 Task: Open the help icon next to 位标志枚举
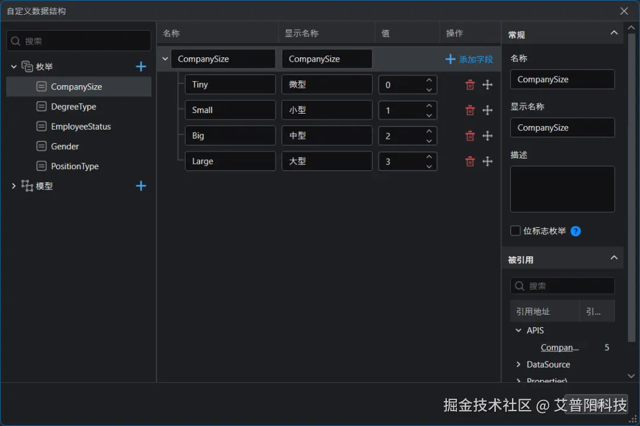pyautogui.click(x=575, y=231)
